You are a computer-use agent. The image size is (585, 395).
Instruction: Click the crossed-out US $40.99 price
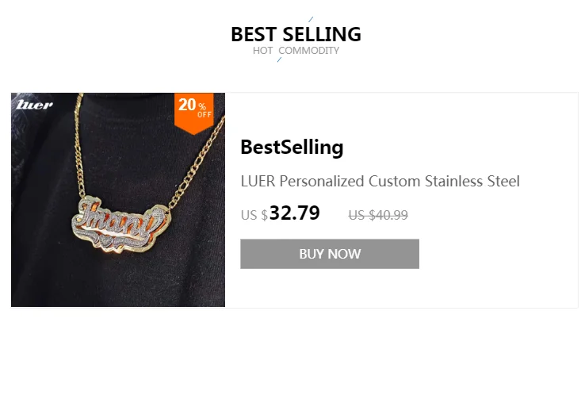click(x=378, y=215)
